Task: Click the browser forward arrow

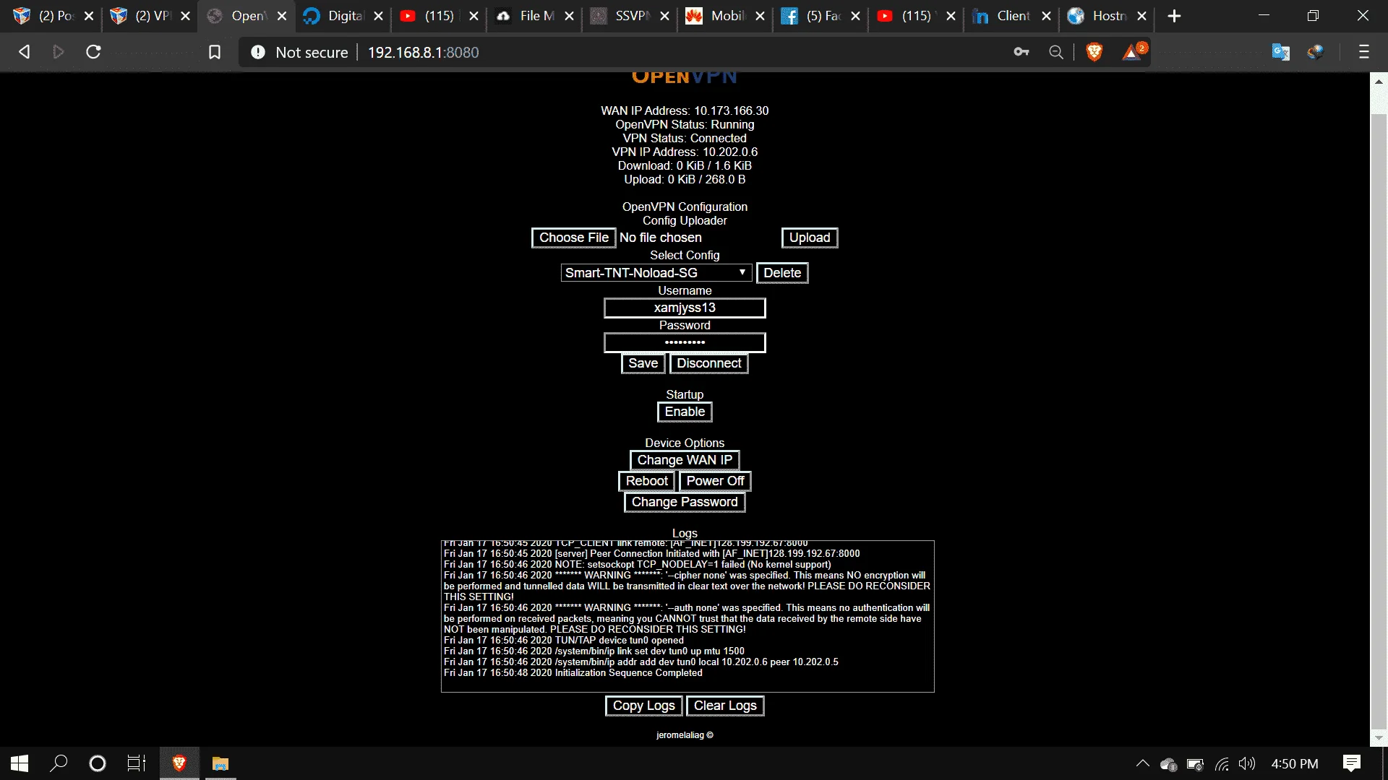Action: click(x=59, y=52)
